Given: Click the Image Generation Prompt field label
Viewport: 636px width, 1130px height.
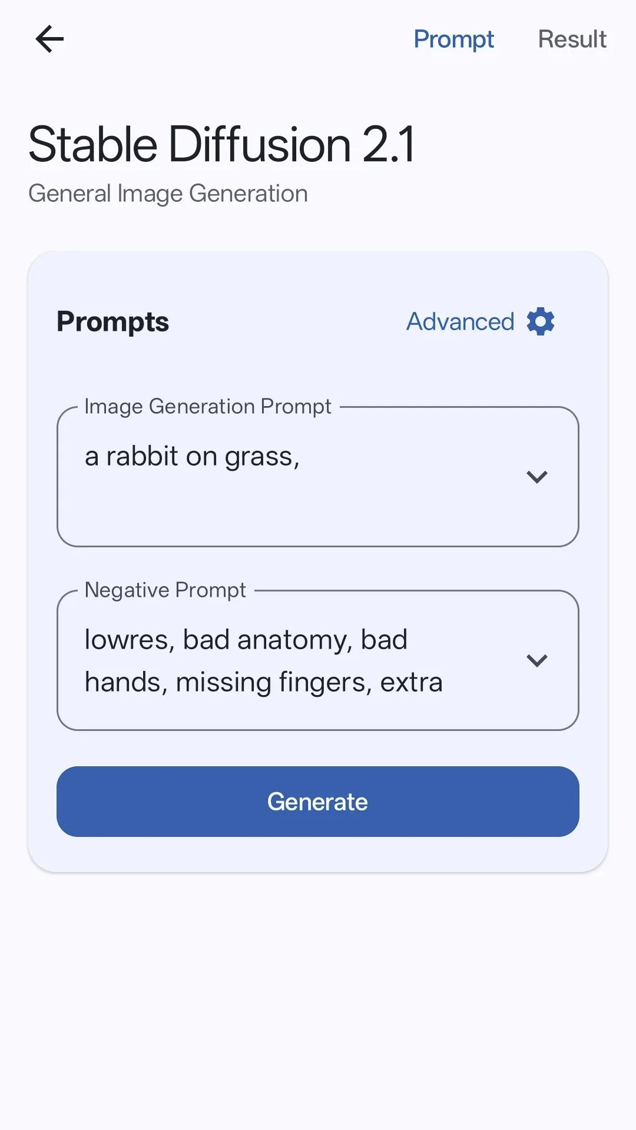Looking at the screenshot, I should click(x=208, y=407).
